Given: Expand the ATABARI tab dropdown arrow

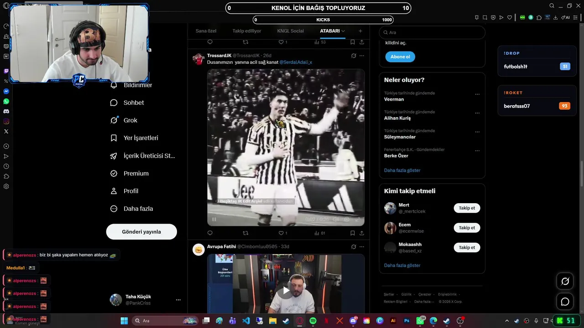Looking at the screenshot, I should coord(343,31).
